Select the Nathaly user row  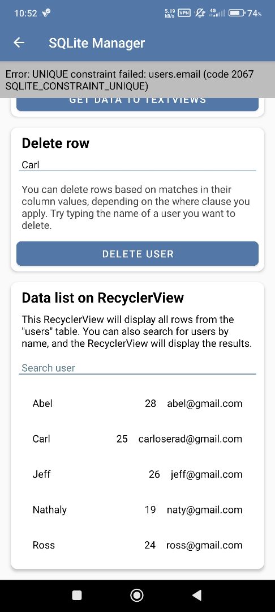tap(137, 510)
